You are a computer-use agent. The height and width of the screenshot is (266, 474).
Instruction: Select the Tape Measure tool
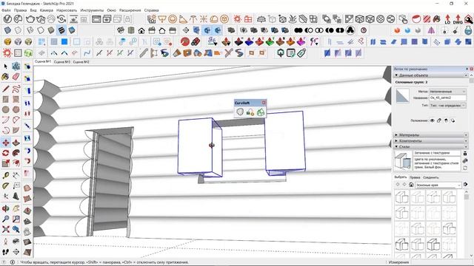(5, 175)
